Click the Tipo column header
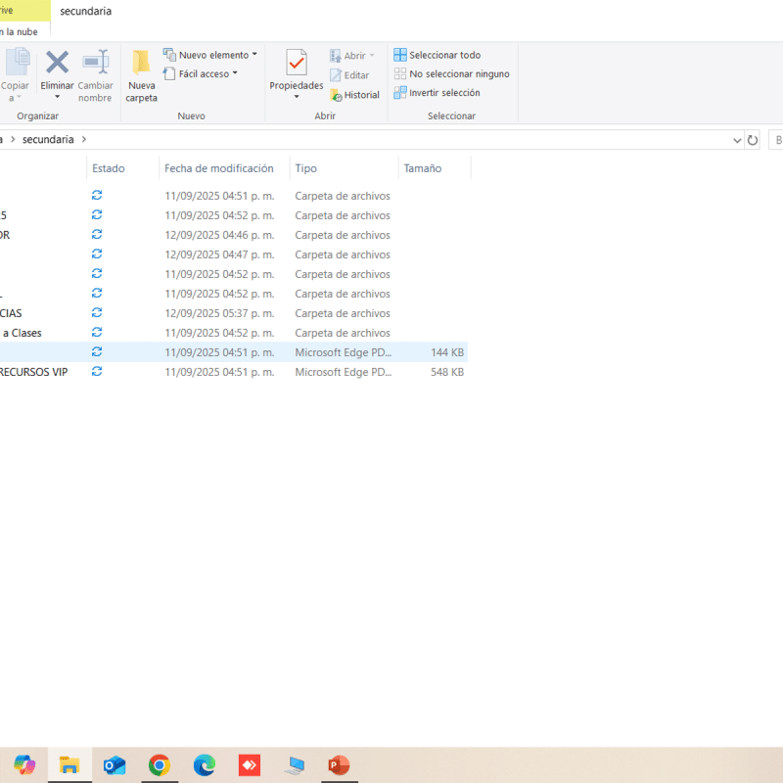The height and width of the screenshot is (783, 783). [306, 168]
